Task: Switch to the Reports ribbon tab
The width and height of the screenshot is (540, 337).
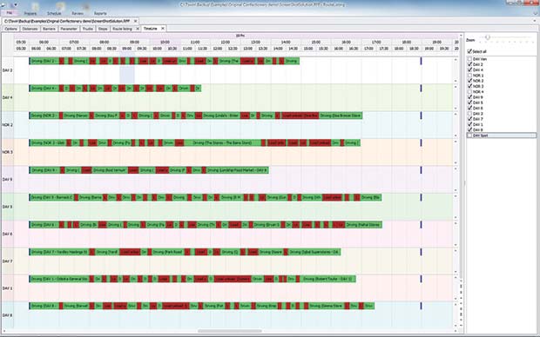Action: click(x=100, y=13)
